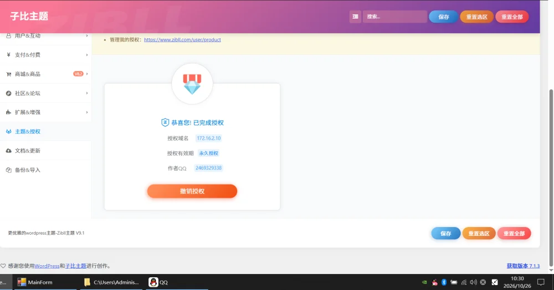Image resolution: width=554 pixels, height=290 pixels.
Task: Click the QQ penguin icon in system tray
Action: (434, 282)
